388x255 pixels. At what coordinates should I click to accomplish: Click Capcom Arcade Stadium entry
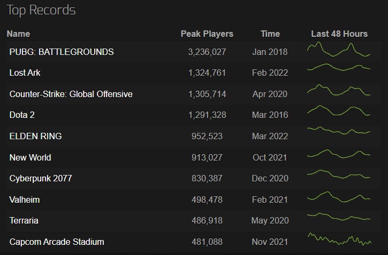click(57, 242)
